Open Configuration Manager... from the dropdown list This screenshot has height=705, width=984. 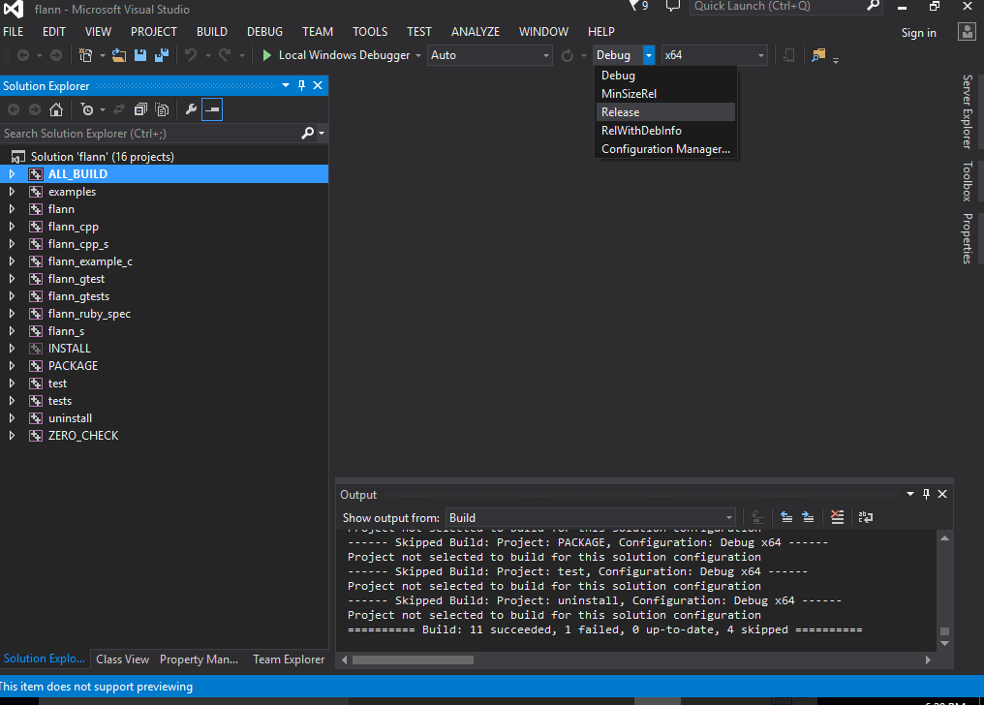pyautogui.click(x=665, y=149)
